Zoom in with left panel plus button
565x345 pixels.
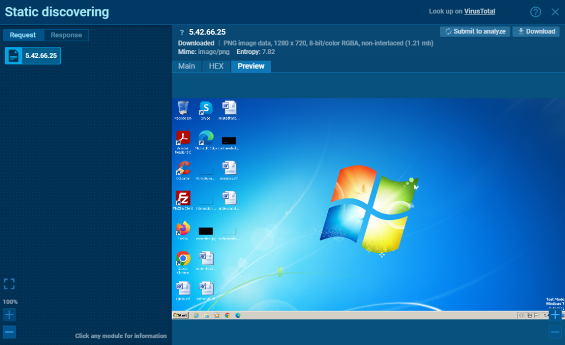pyautogui.click(x=9, y=315)
